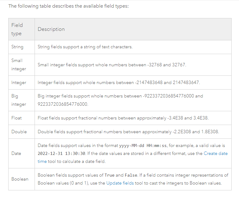Click the description mentioning -32768 and 32767
239x198 pixels.
point(112,65)
